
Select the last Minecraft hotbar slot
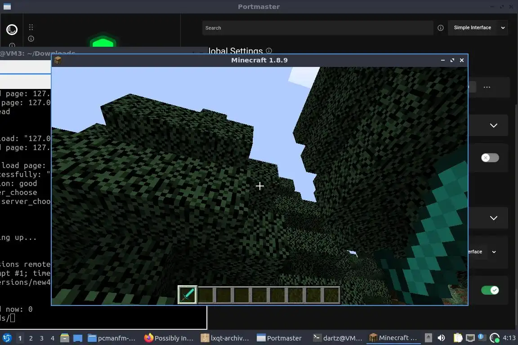pyautogui.click(x=331, y=295)
